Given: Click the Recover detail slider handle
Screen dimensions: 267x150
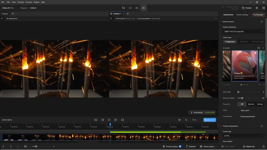Looking at the screenshot, I should click(242, 98).
